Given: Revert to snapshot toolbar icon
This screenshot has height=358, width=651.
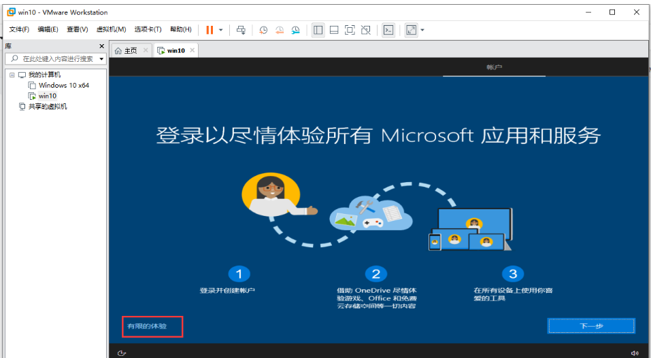Looking at the screenshot, I should [x=280, y=30].
